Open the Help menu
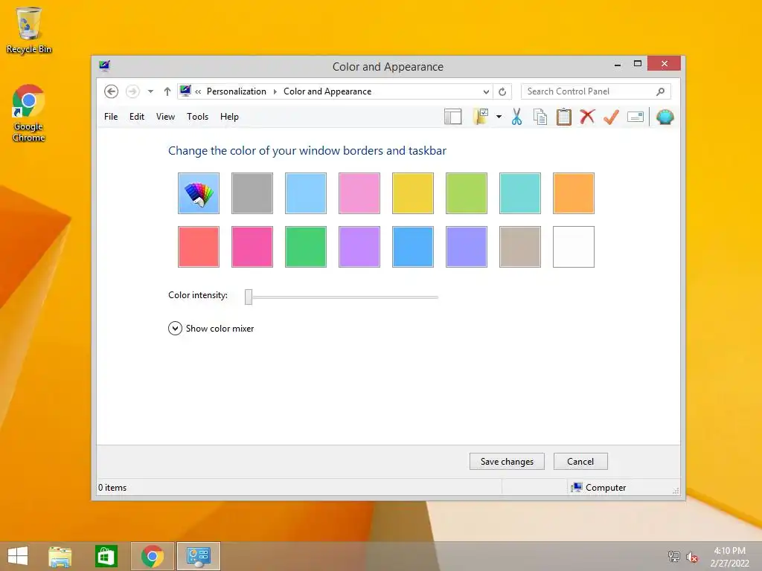Image resolution: width=762 pixels, height=571 pixels. coord(229,117)
